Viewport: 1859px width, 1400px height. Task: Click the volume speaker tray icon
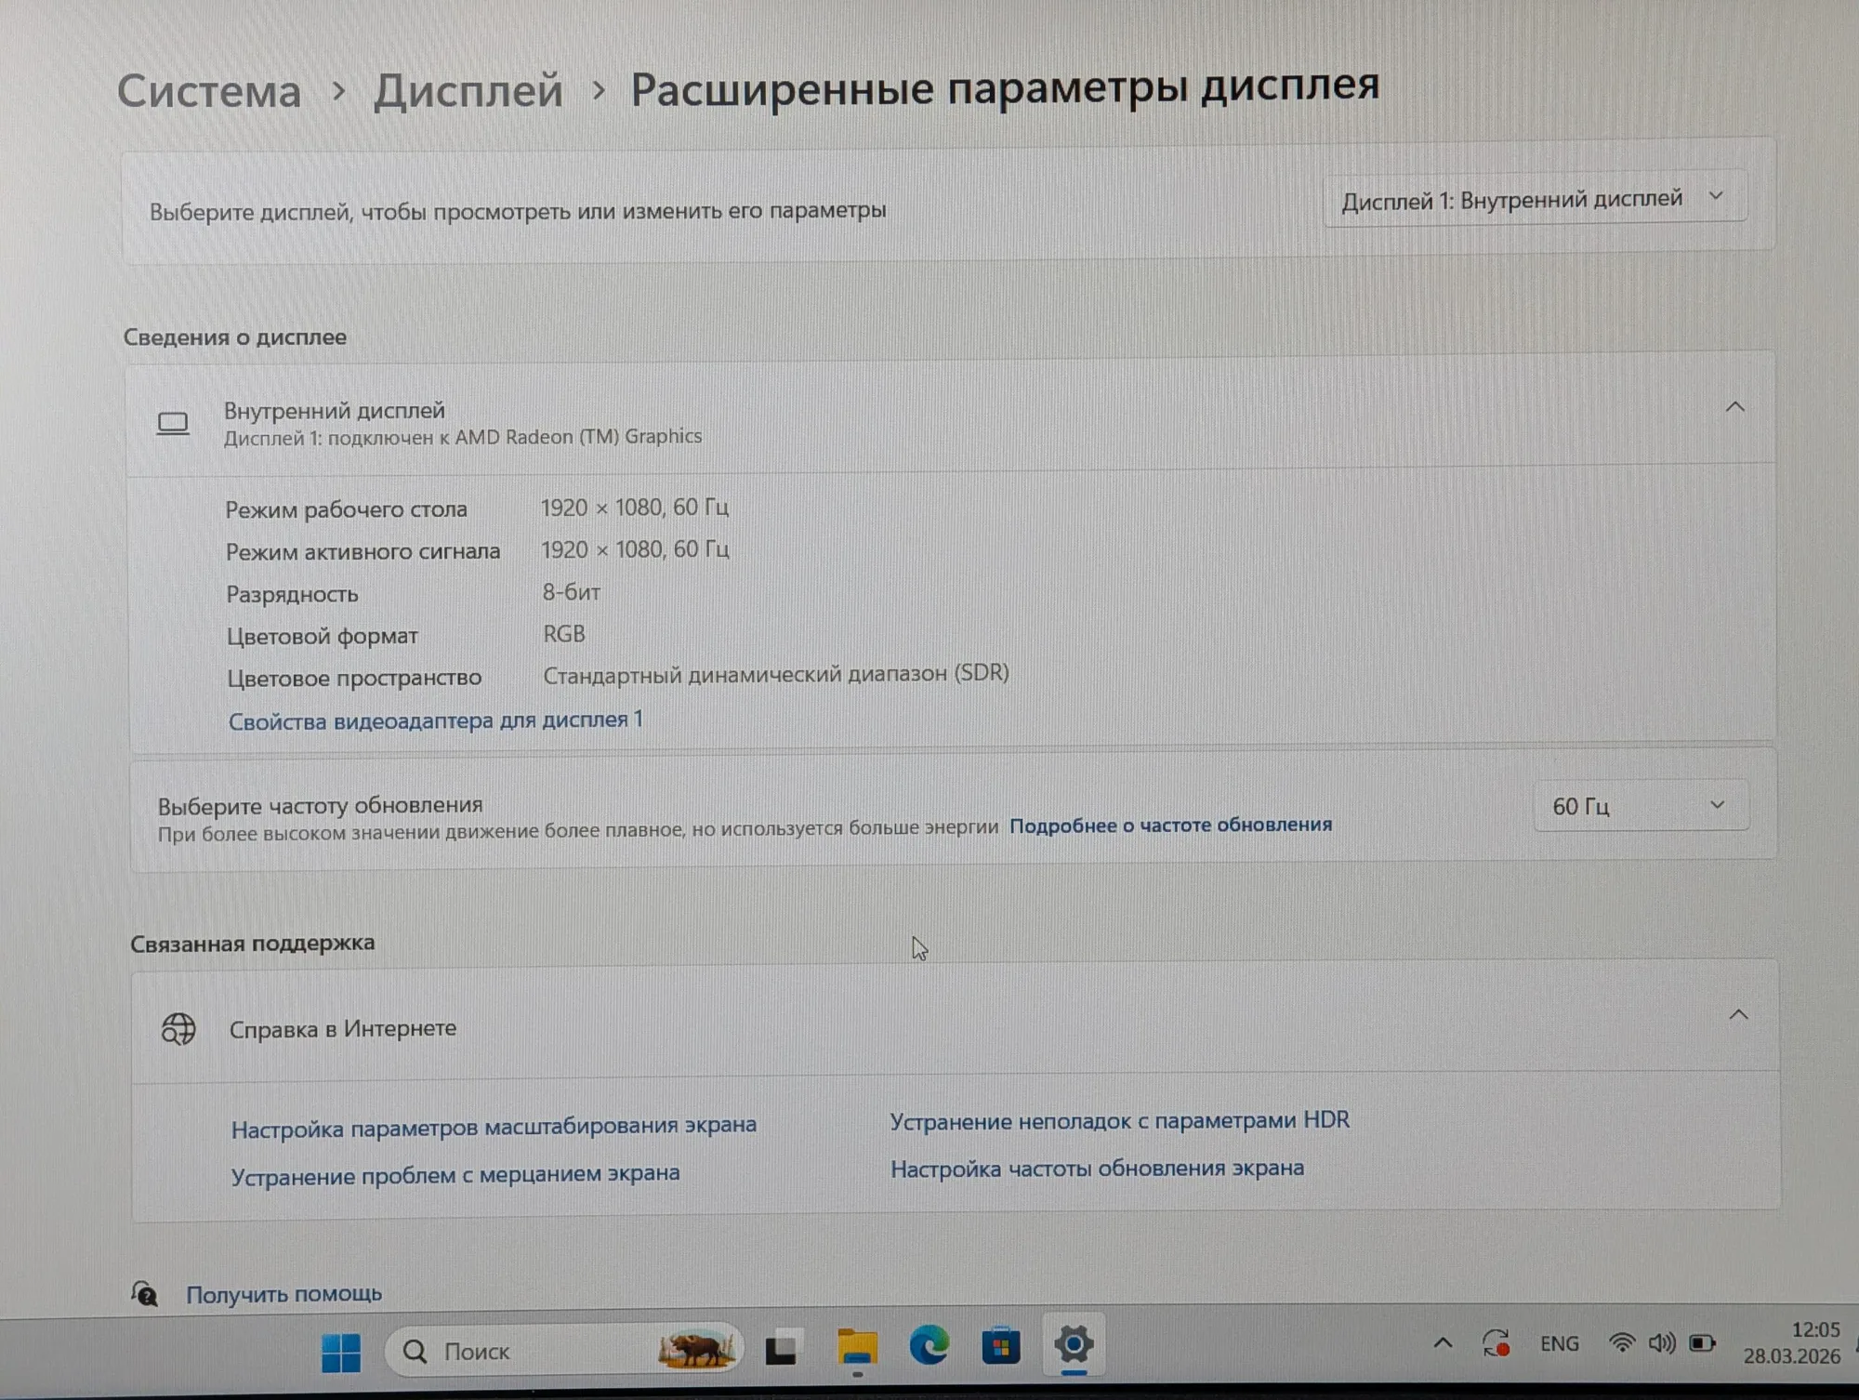(x=1662, y=1343)
